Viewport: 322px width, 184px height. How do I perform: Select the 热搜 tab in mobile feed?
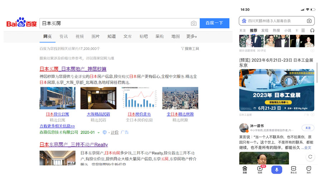tap(276, 31)
